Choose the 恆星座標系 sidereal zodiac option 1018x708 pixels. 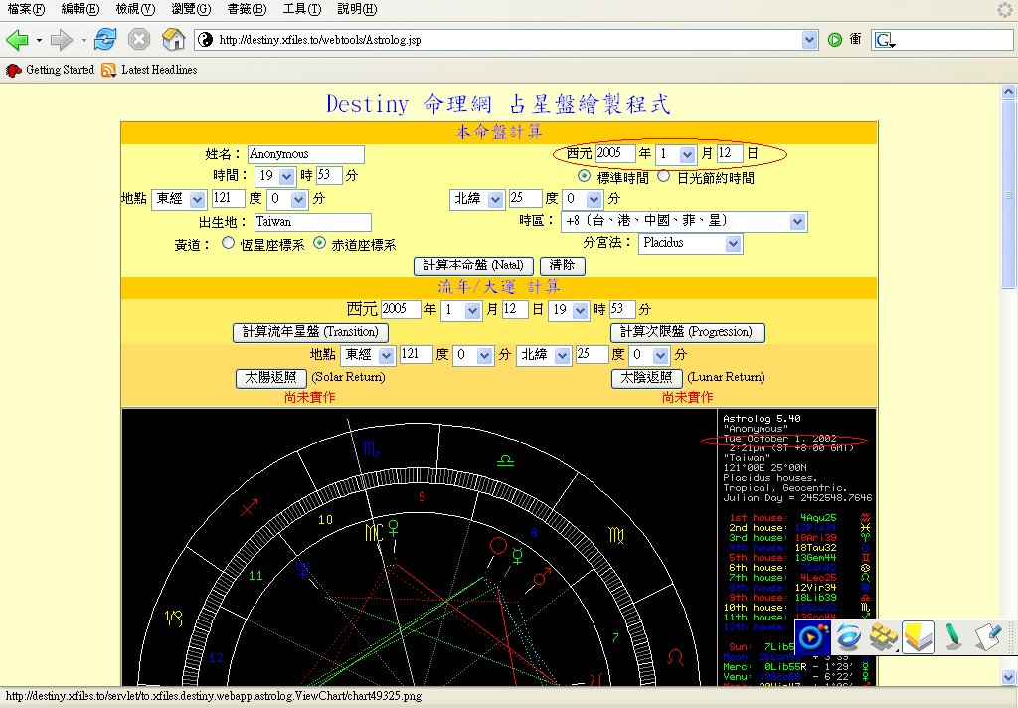228,243
